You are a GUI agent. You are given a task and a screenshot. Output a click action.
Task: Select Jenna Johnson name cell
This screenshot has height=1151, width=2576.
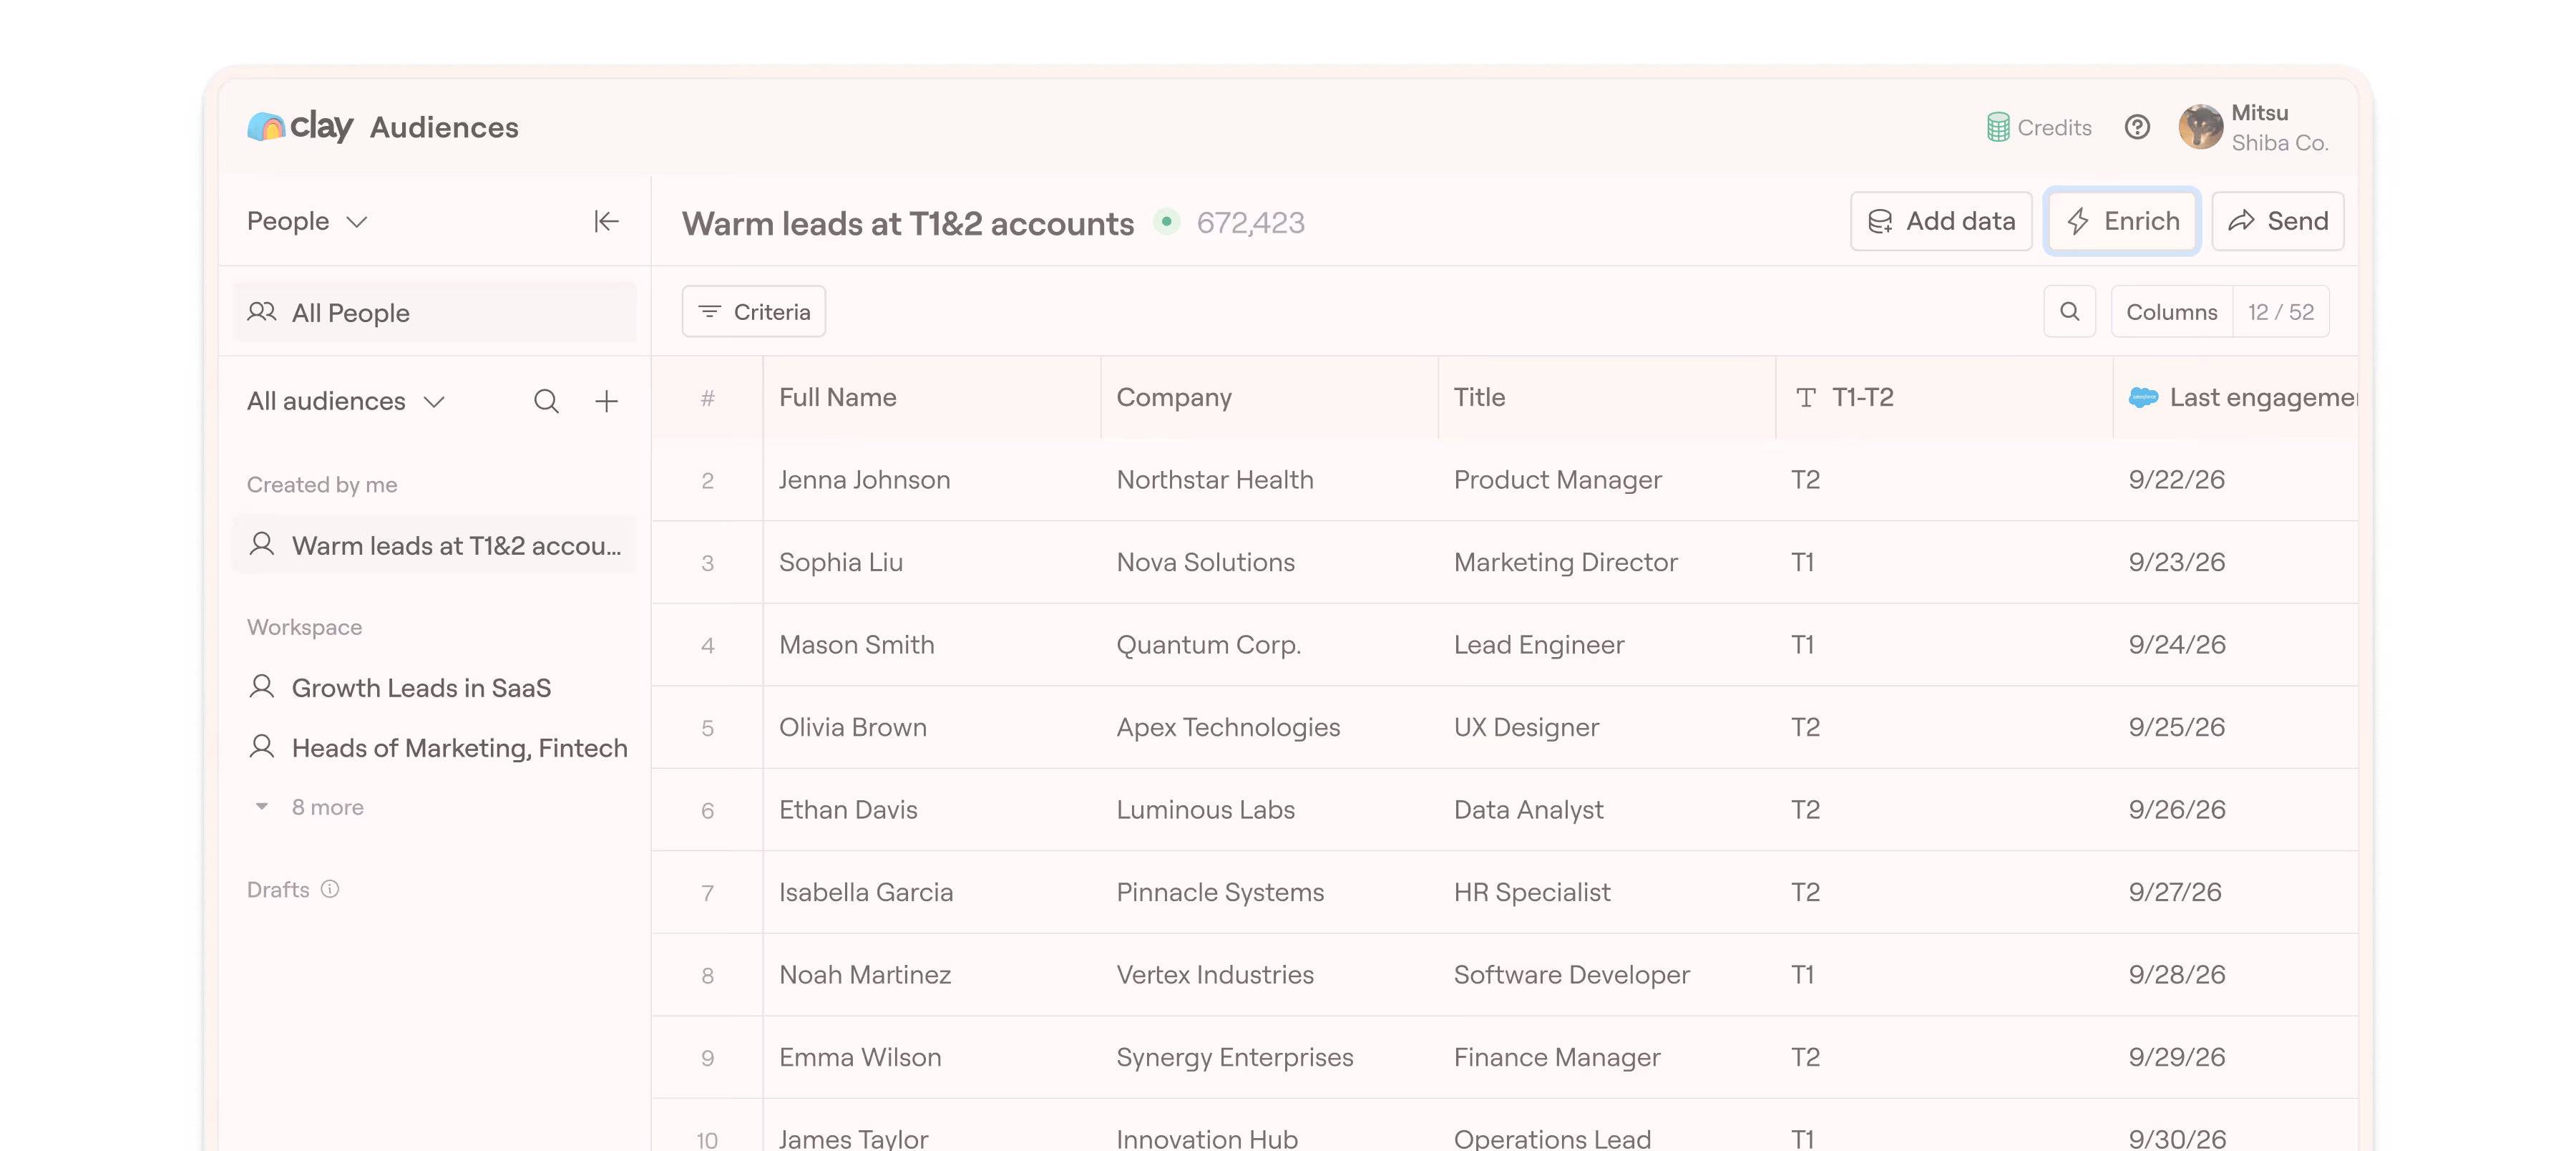pos(931,480)
